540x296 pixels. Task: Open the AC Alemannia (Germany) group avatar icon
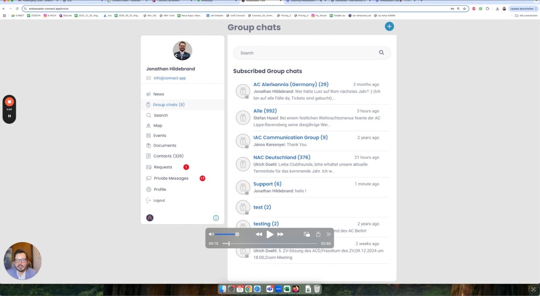coord(243,91)
